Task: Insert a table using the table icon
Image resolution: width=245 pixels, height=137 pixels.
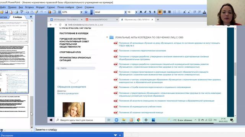Action: pyautogui.click(x=54, y=12)
